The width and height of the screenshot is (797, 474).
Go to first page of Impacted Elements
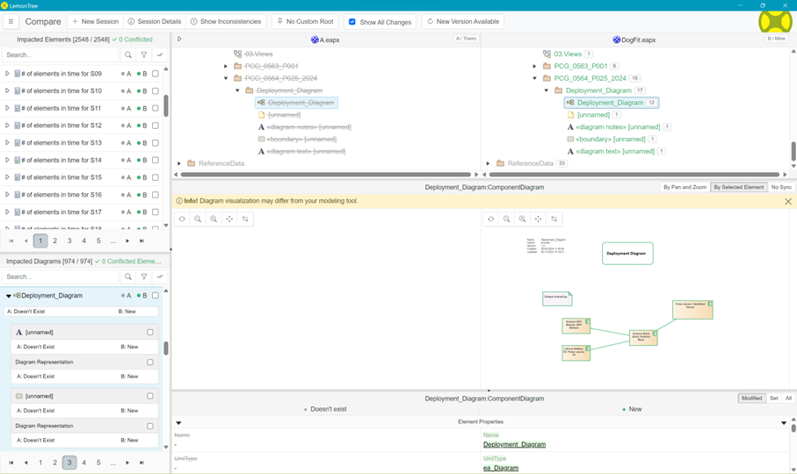click(x=11, y=241)
